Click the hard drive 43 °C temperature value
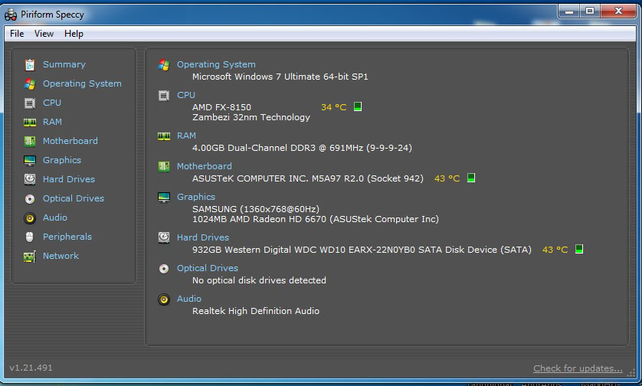 tap(555, 250)
